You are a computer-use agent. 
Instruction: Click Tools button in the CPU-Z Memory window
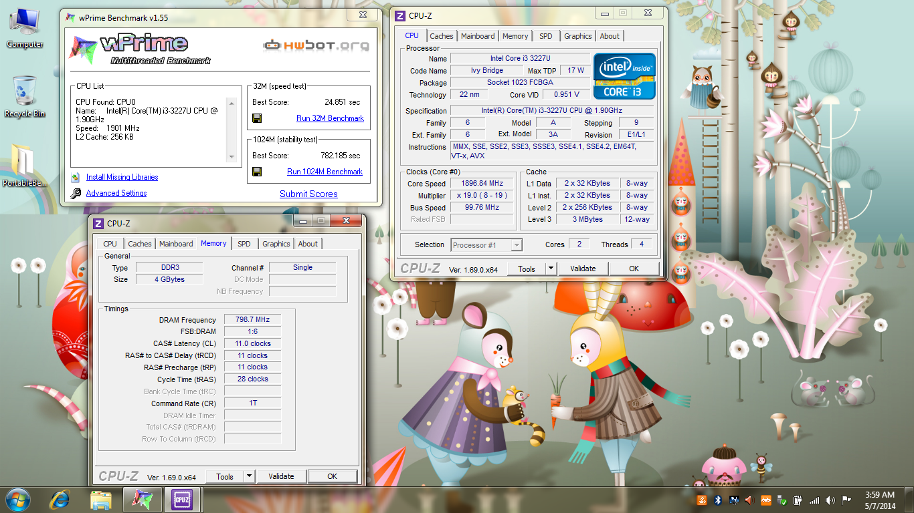[225, 476]
